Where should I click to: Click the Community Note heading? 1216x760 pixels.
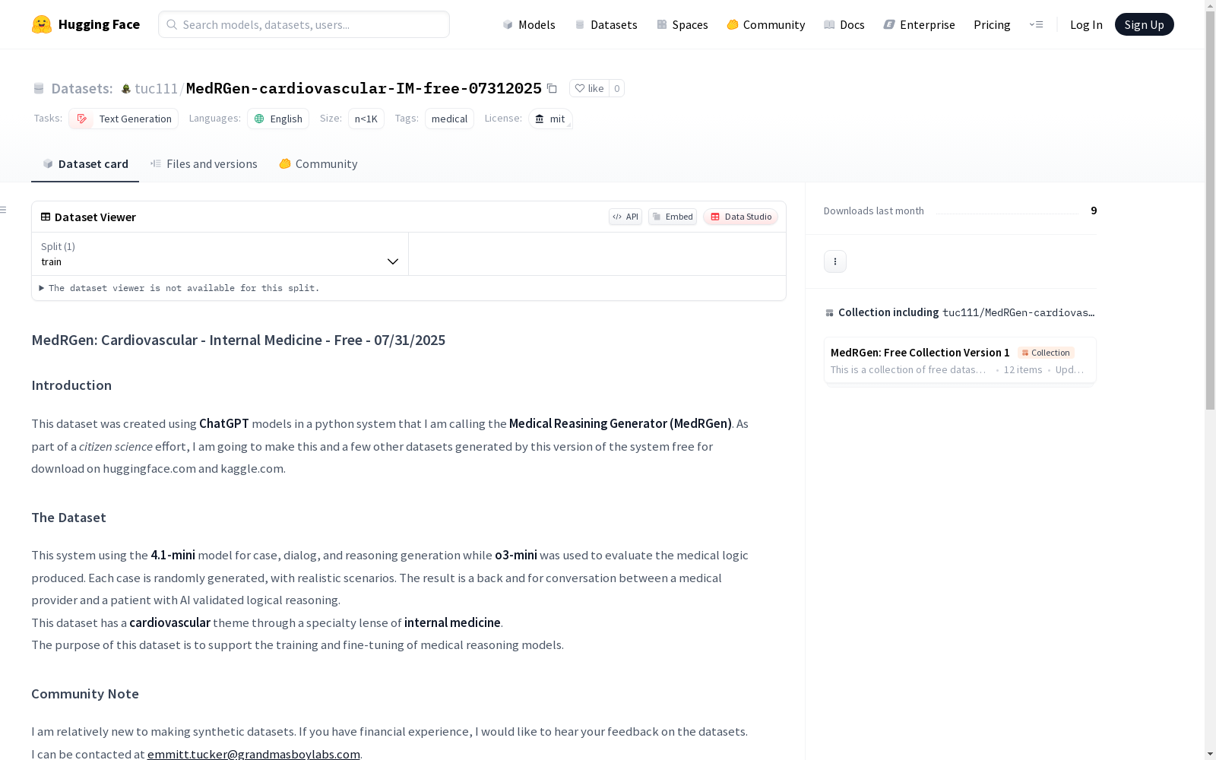[85, 694]
